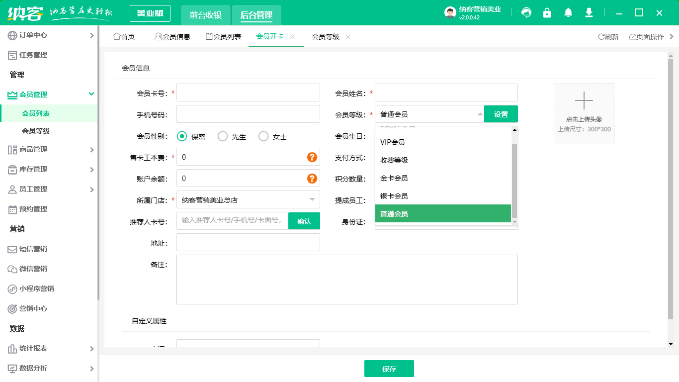The image size is (679, 382).
Task: Click the 保存 button
Action: (389, 369)
